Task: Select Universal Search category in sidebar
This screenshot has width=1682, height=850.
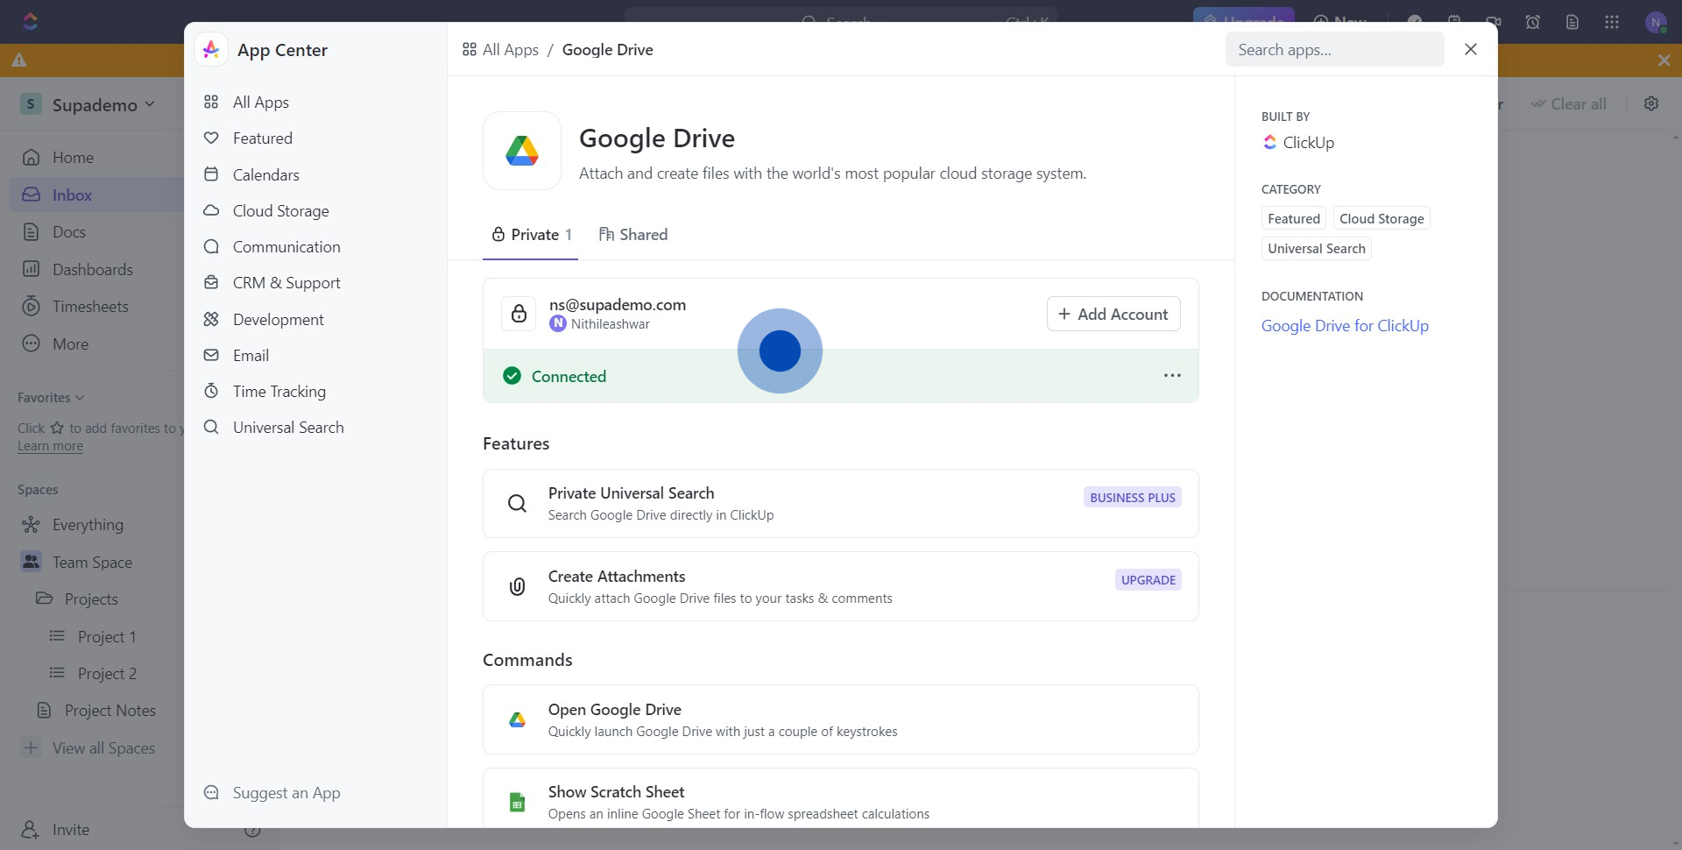Action: tap(288, 428)
